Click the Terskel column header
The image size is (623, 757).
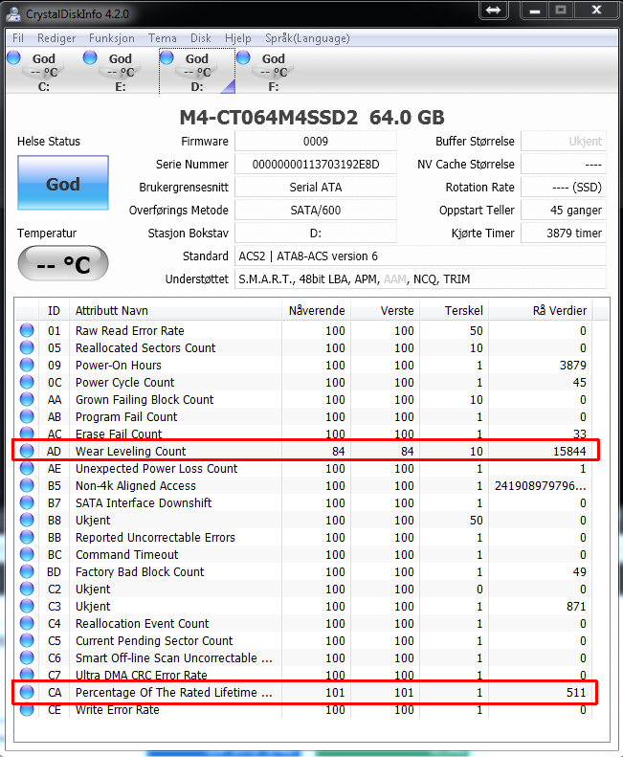(455, 310)
